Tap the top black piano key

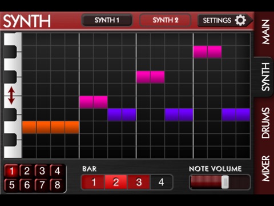click(10, 51)
